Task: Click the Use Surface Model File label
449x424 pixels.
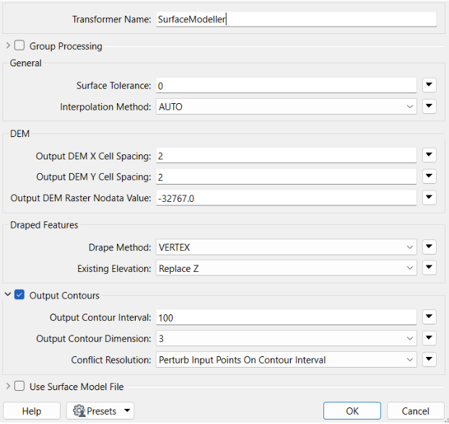Action: [77, 387]
